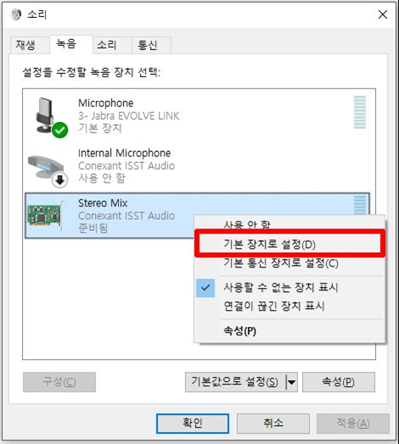Select the Stereo Mix sound card icon
This screenshot has height=444, width=399.
tap(46, 216)
